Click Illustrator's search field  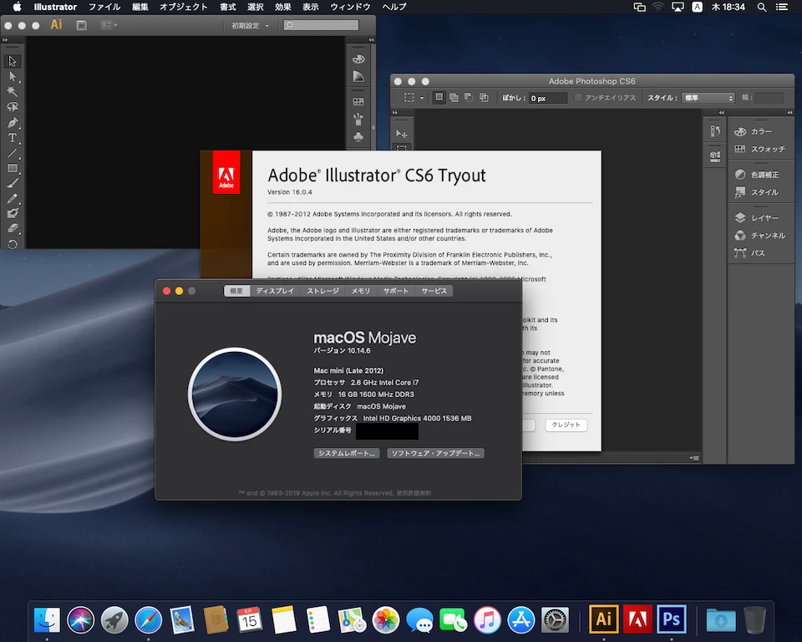[321, 25]
